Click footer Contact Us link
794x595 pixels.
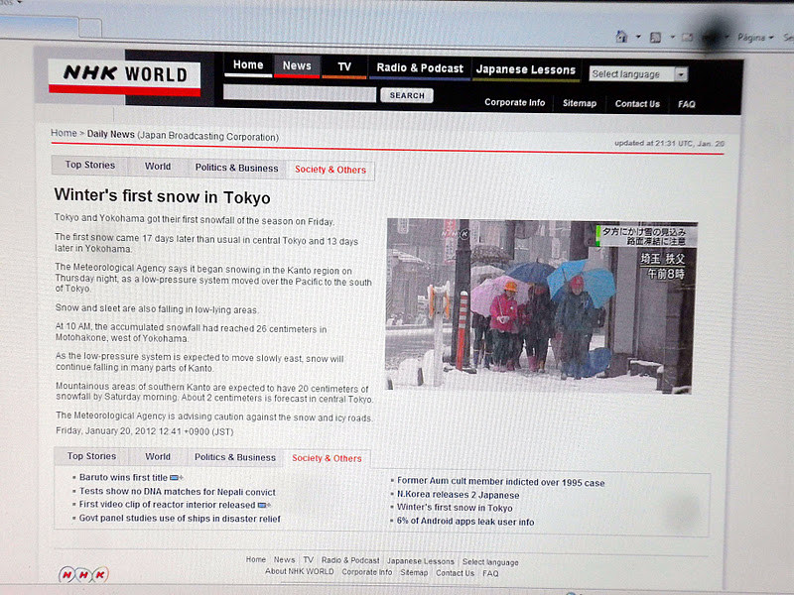[455, 573]
